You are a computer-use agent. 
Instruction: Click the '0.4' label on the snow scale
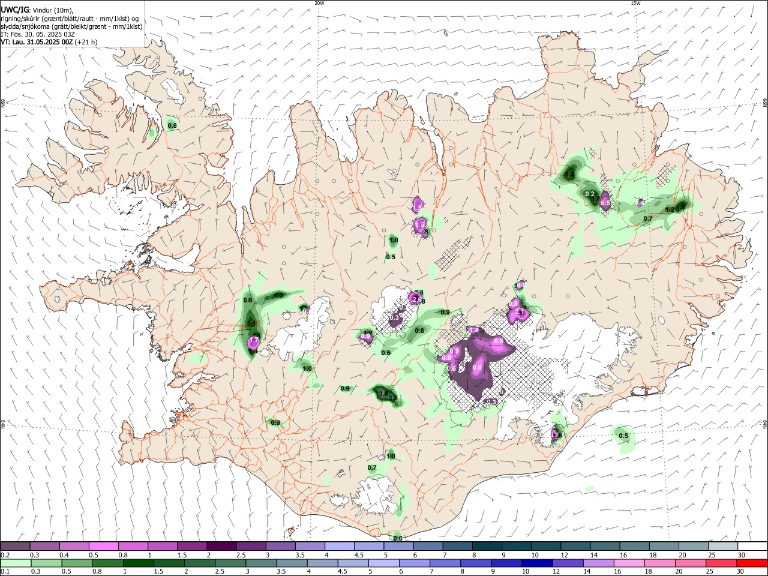click(x=64, y=555)
